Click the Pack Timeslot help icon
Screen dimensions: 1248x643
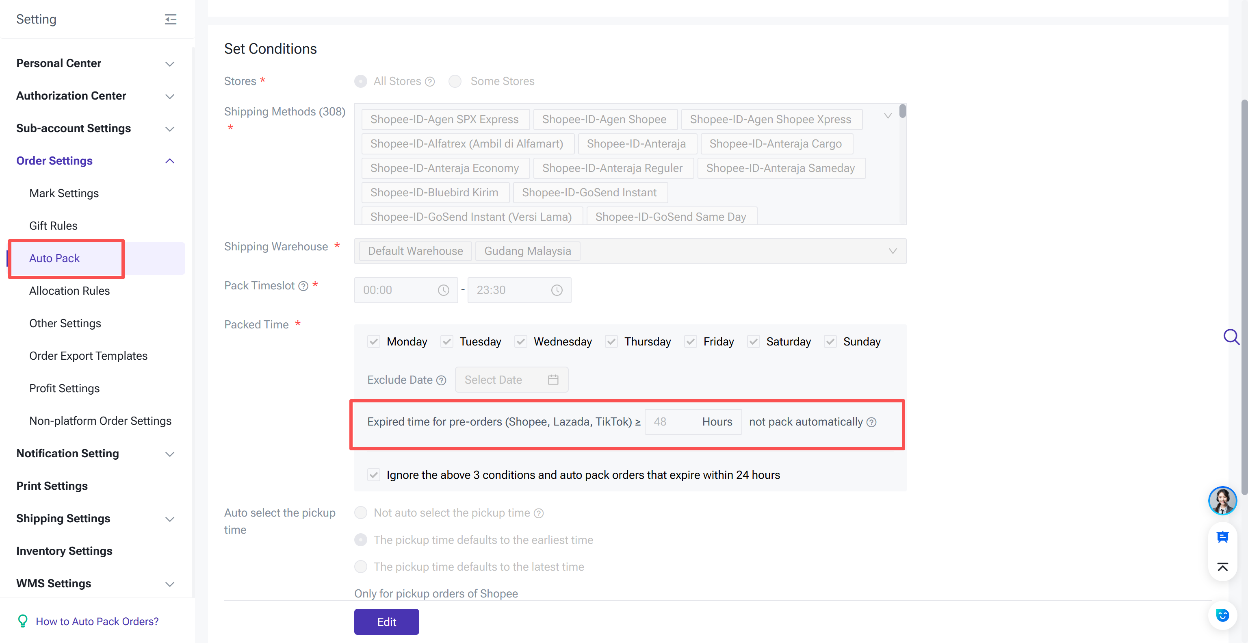point(303,286)
